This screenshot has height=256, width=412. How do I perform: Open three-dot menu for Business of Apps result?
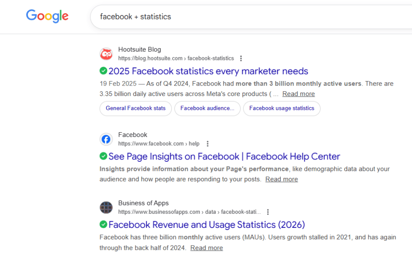point(268,212)
